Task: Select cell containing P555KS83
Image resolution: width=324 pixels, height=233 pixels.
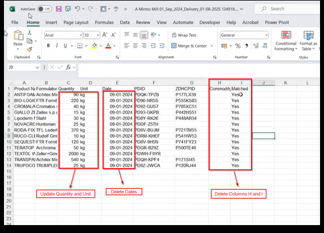Action: pos(192,101)
